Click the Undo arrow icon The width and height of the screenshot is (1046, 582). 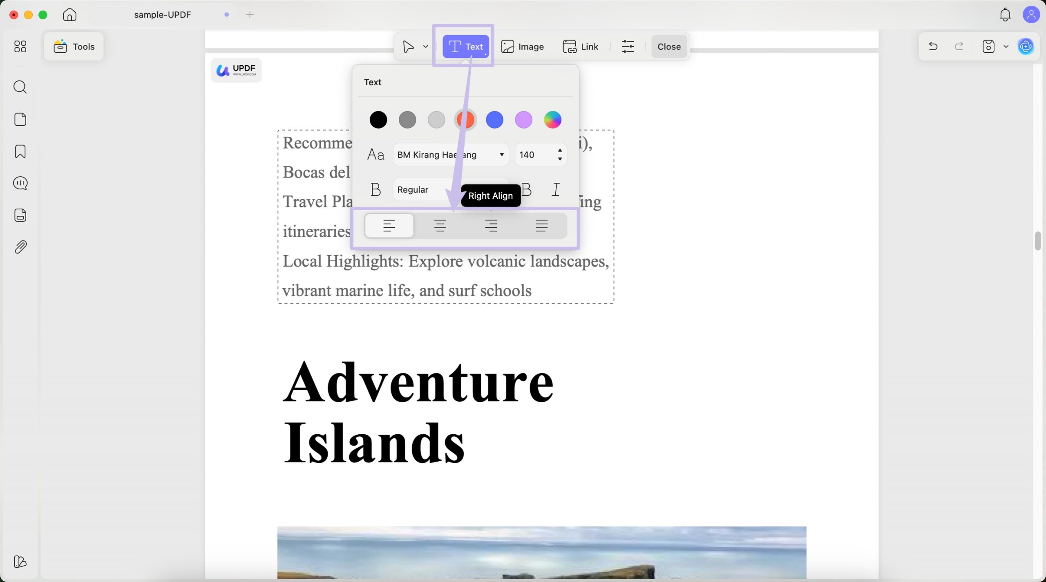pyautogui.click(x=933, y=46)
